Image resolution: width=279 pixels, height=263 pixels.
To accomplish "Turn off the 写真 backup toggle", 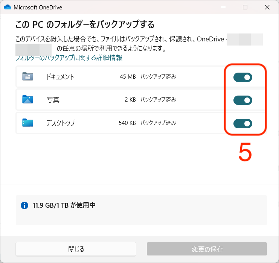I will (243, 100).
